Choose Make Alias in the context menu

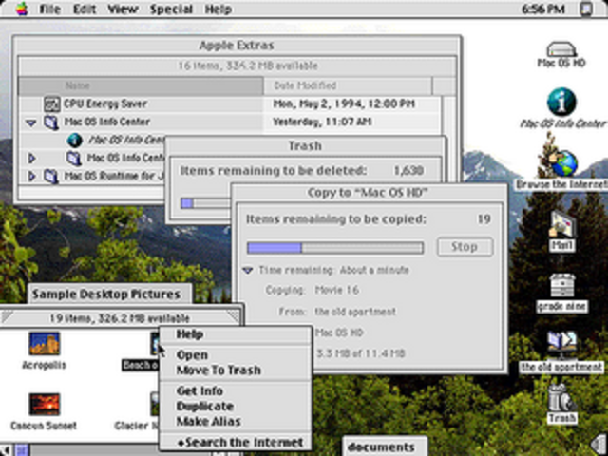(x=236, y=421)
